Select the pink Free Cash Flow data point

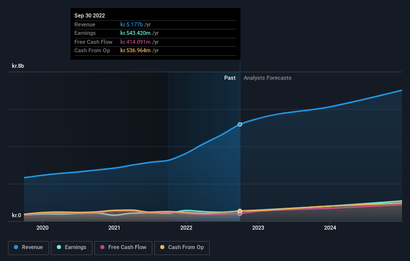point(240,214)
